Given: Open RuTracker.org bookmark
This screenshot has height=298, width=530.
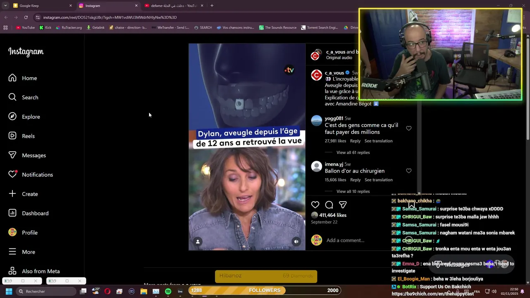Looking at the screenshot, I should coord(68,28).
